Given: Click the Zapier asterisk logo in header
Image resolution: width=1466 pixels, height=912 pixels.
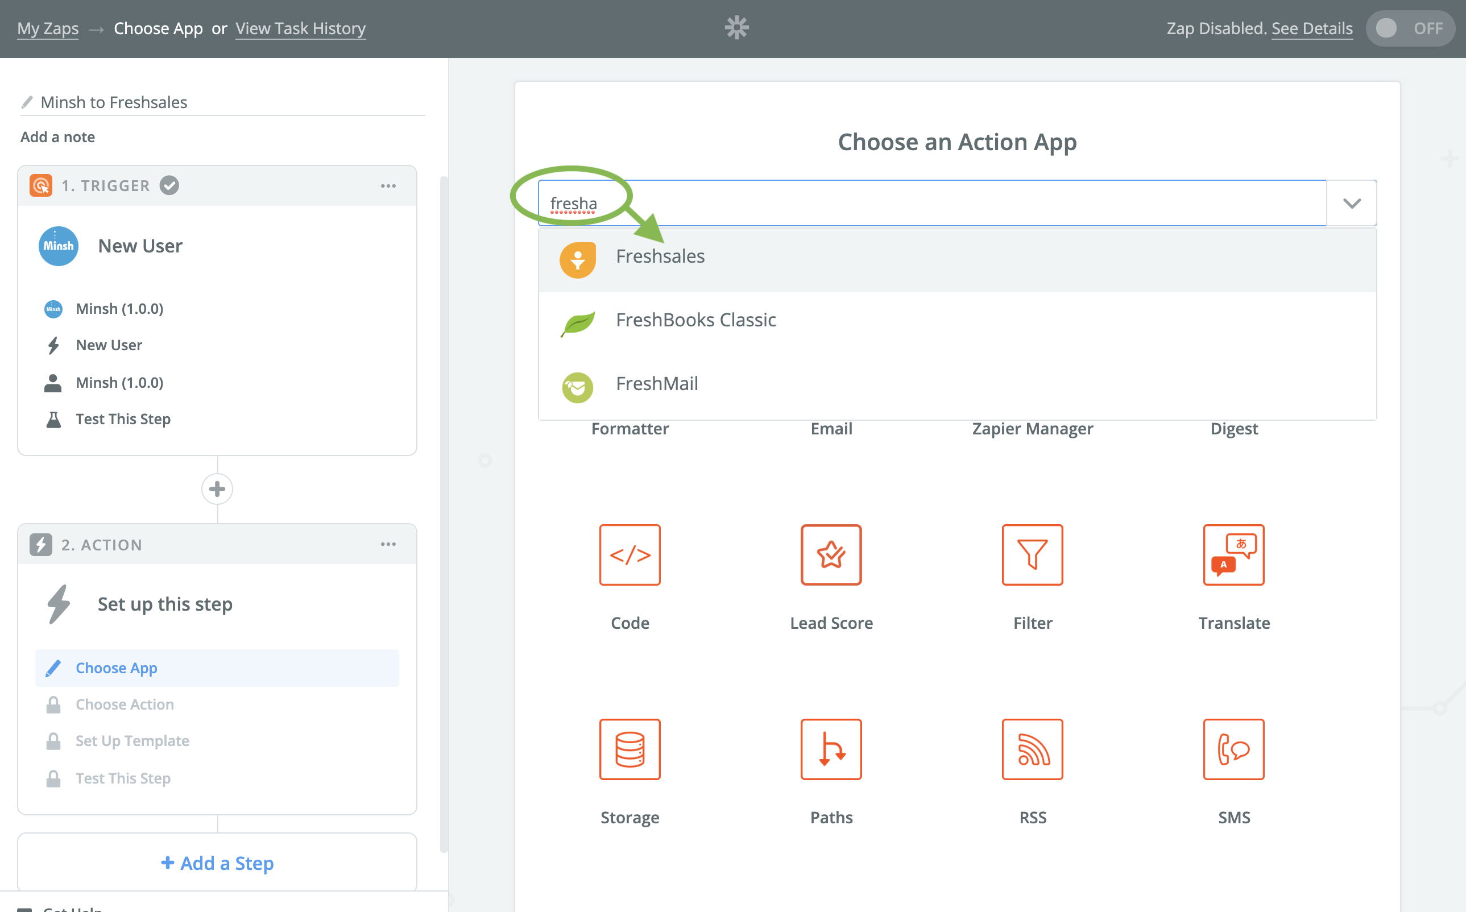Looking at the screenshot, I should tap(736, 28).
